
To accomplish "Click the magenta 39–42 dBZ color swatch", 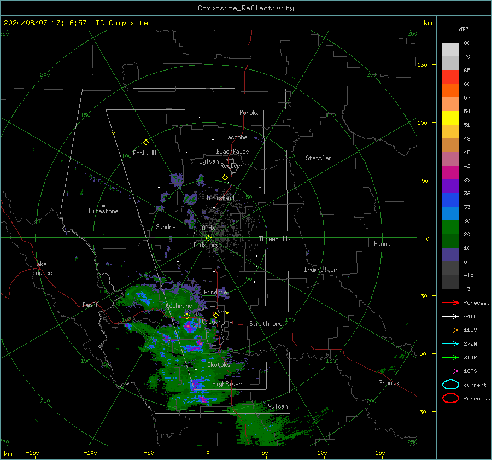I will point(450,173).
